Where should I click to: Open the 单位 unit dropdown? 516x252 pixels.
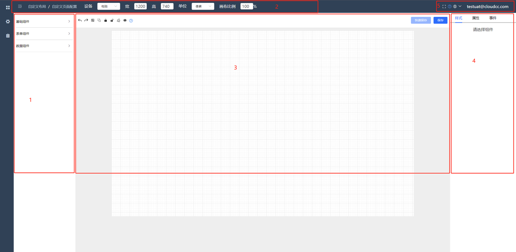pos(203,6)
